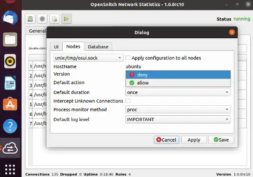The width and height of the screenshot is (253, 177).
Task: Close the Dialog with the orange X
Action: 232,33
